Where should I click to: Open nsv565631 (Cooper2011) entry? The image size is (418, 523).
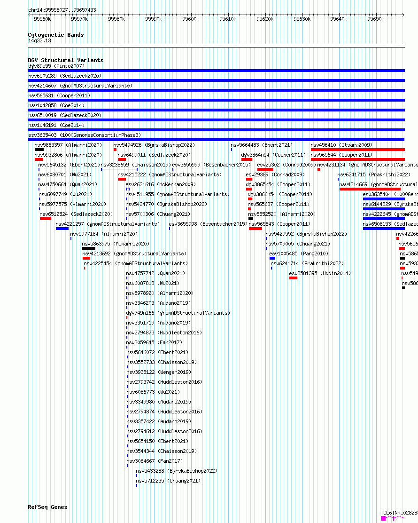[59, 96]
